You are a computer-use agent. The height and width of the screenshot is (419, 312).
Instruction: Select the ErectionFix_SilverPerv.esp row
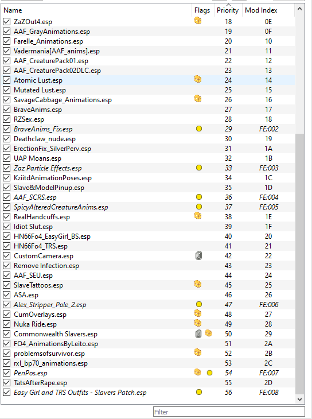click(148, 149)
